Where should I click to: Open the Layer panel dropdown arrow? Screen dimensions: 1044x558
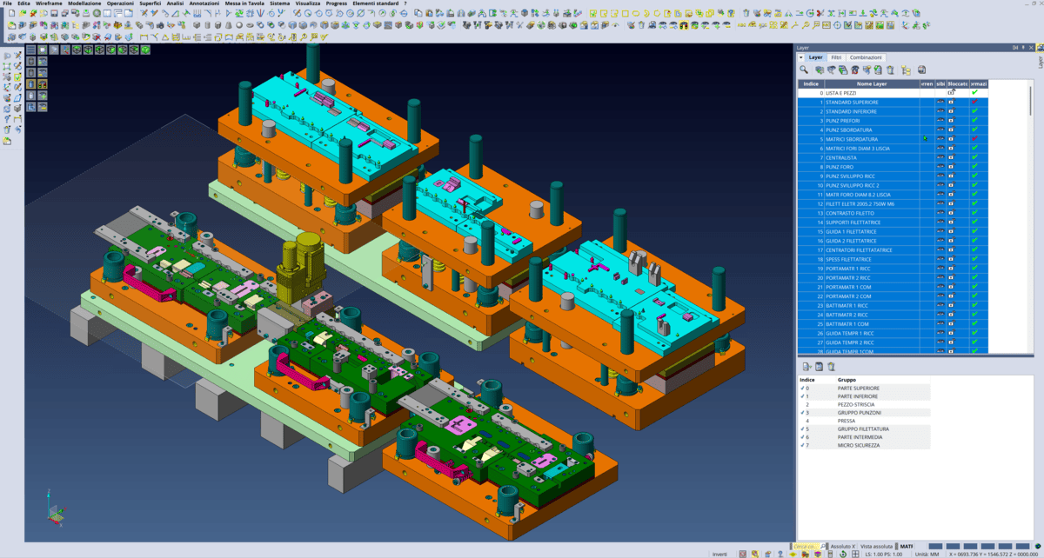801,57
